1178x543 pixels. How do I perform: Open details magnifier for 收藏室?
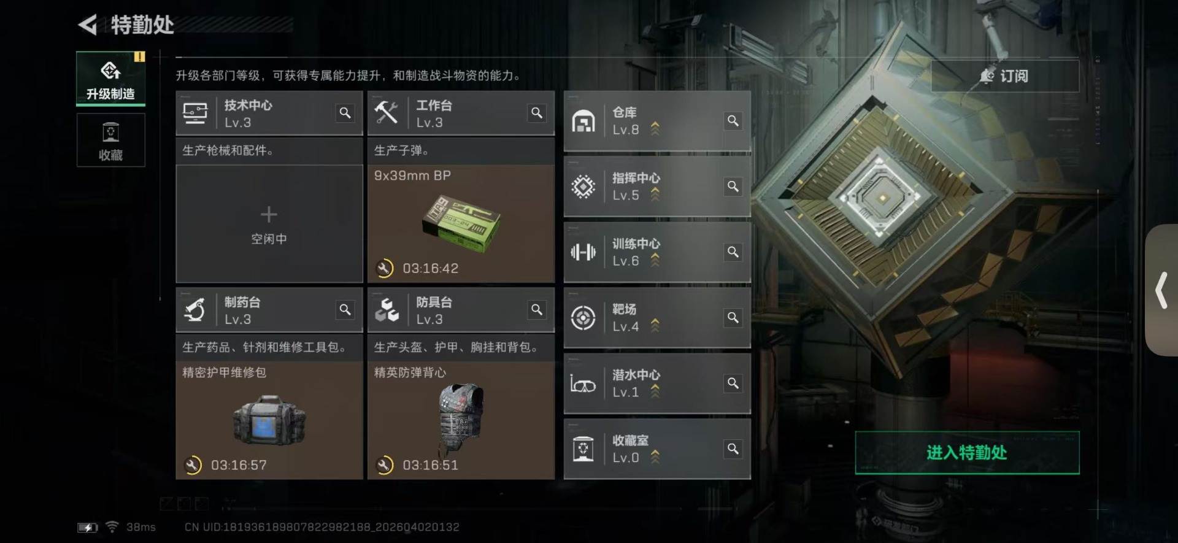click(x=733, y=449)
